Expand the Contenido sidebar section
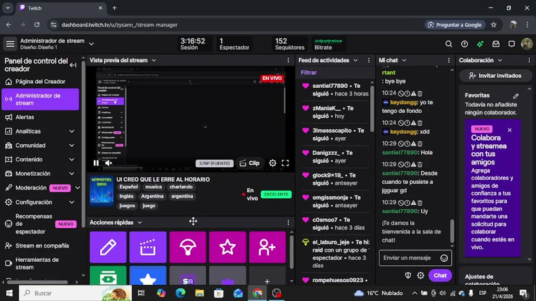This screenshot has width=536, height=301. 72,159
